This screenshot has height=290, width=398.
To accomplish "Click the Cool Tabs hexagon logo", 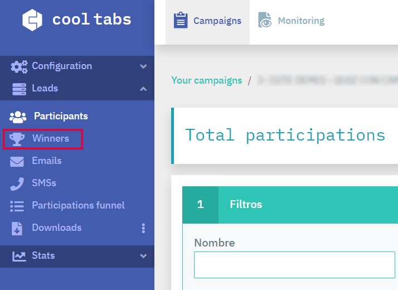I will (x=32, y=20).
